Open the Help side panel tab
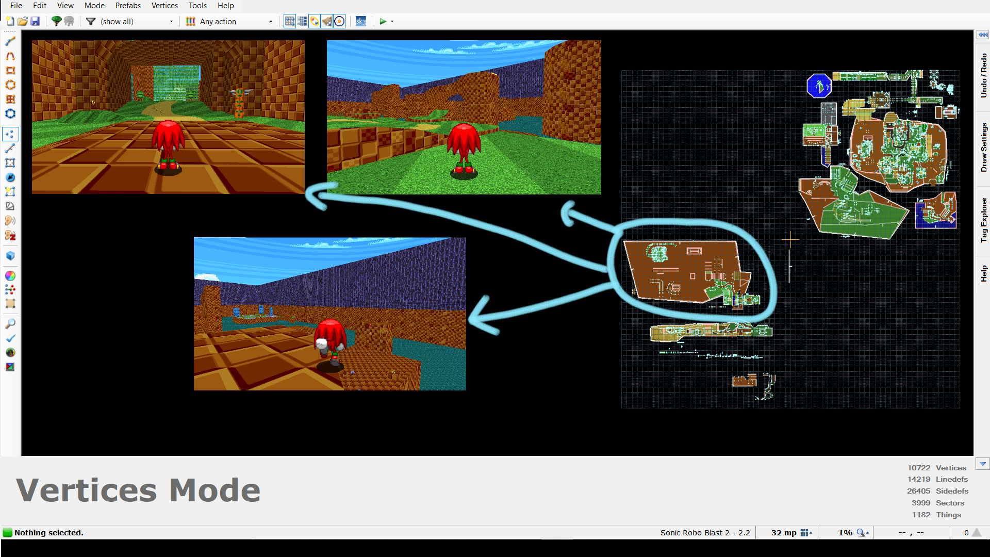This screenshot has width=990, height=557. coord(983,273)
